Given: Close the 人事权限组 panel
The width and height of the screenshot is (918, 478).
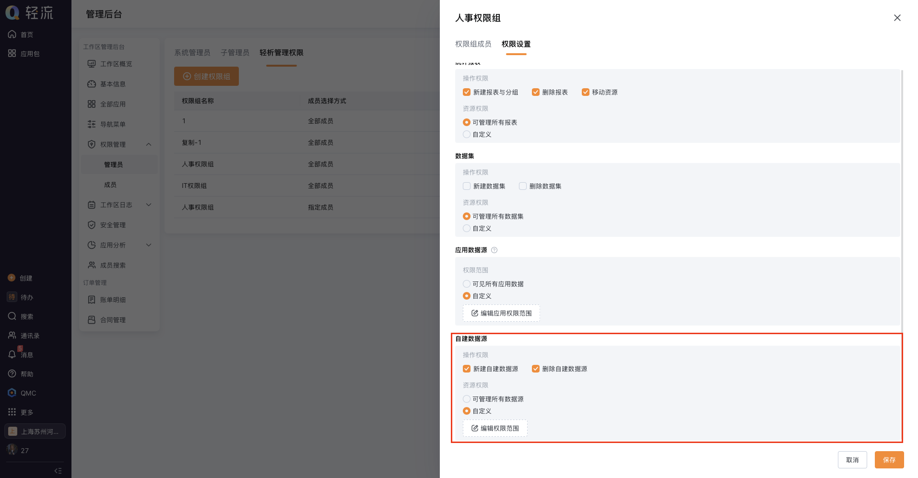Looking at the screenshot, I should (897, 18).
